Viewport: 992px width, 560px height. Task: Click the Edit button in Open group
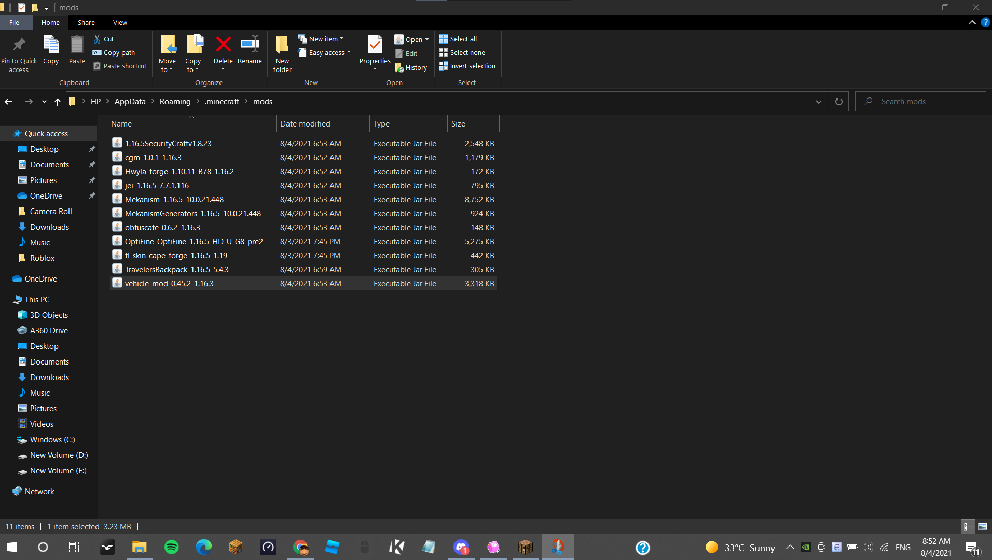click(x=406, y=53)
